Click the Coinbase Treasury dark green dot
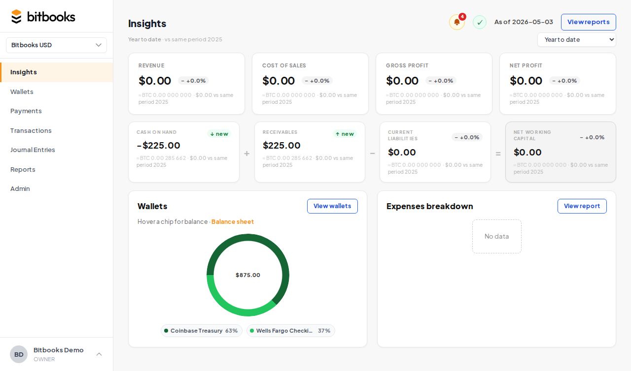The image size is (631, 371). point(166,331)
